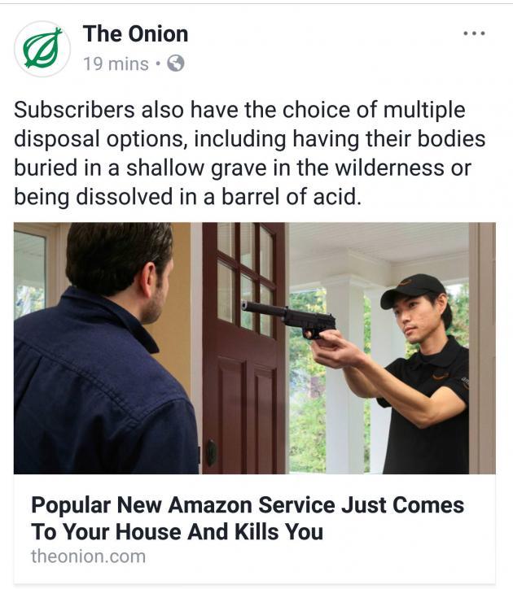Tap the silenced pistol in the photo

[290, 319]
